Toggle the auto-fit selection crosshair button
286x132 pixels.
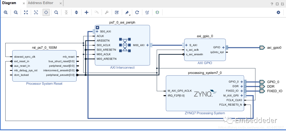click(46, 12)
